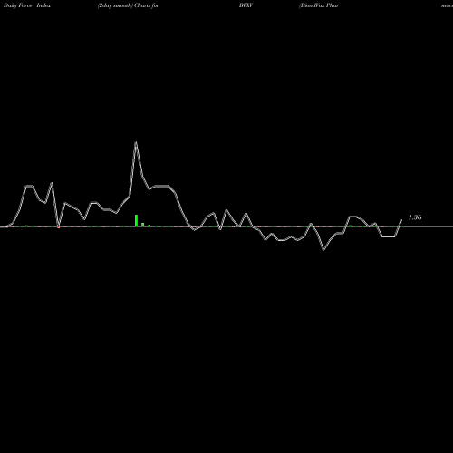Click the '(BiondVax Phar' company name text
The height and width of the screenshot is (453, 453).
point(319,5)
